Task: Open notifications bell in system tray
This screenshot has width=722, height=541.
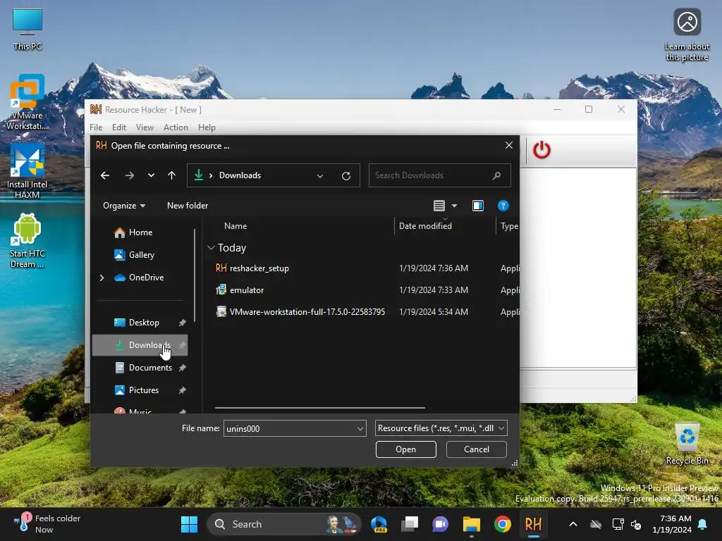Action: (x=703, y=524)
